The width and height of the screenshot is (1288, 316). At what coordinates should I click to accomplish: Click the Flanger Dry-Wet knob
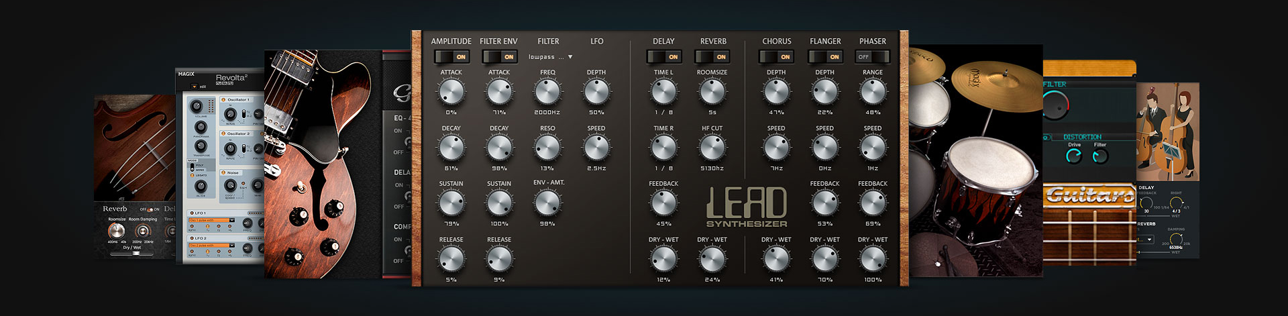click(x=825, y=259)
